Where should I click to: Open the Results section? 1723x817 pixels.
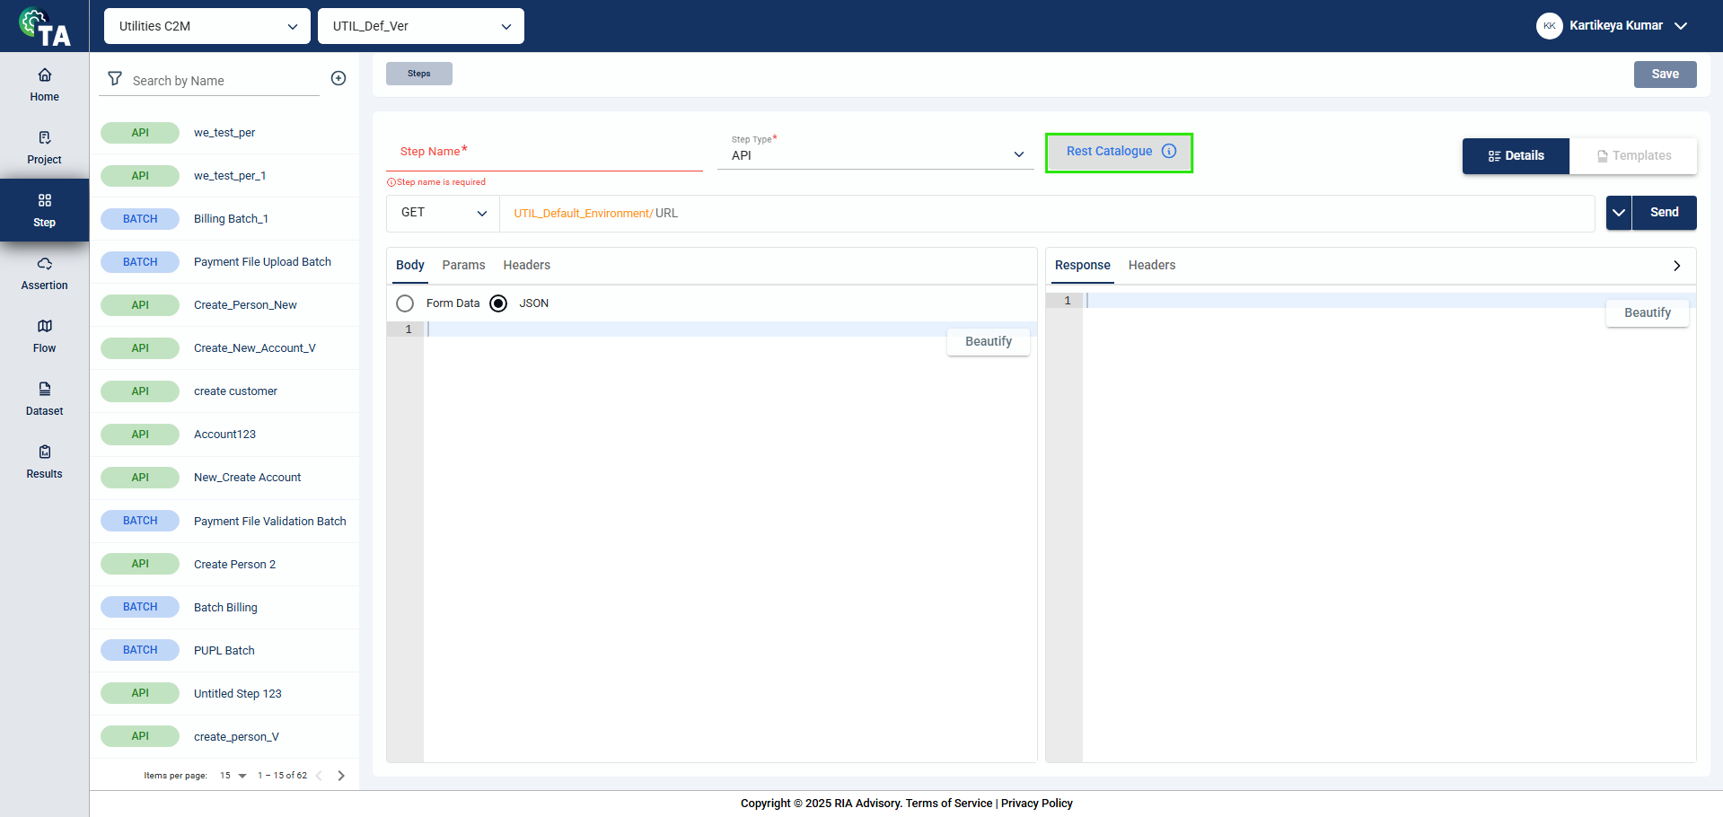[x=44, y=461]
